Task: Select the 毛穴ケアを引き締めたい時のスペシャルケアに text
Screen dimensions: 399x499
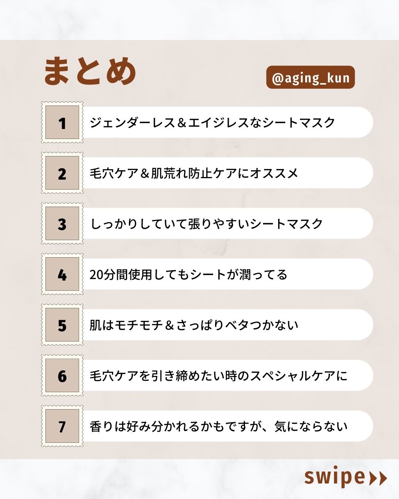Action: point(218,376)
